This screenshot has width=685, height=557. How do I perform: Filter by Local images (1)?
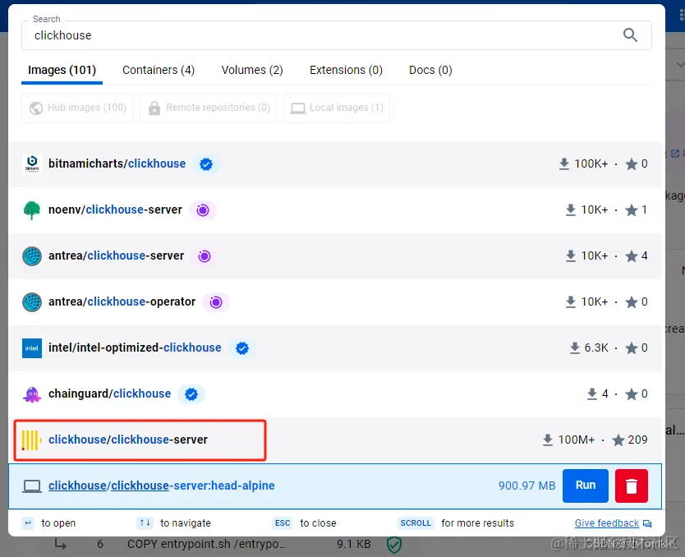tap(337, 108)
